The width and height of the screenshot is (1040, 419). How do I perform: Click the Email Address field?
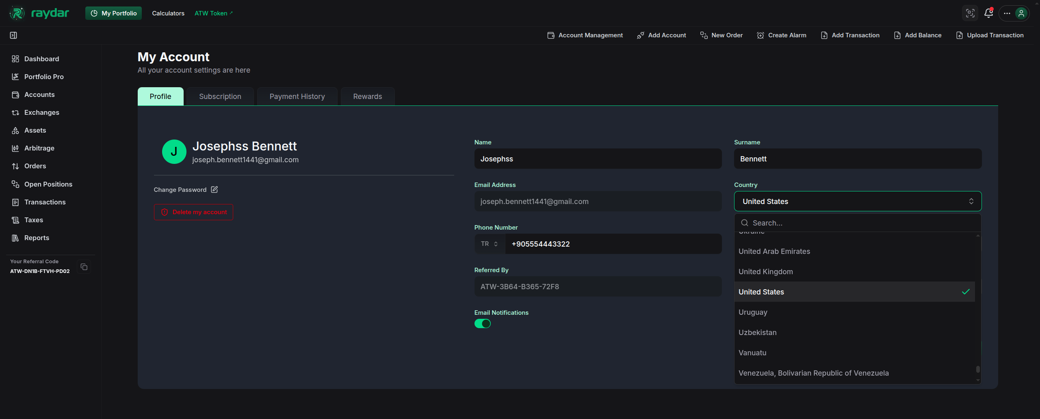pyautogui.click(x=598, y=201)
